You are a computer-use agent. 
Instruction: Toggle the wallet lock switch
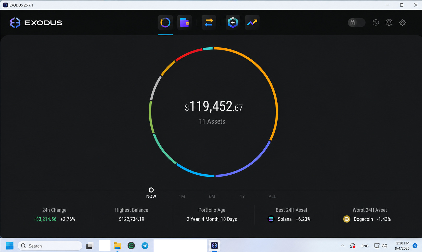click(x=356, y=22)
